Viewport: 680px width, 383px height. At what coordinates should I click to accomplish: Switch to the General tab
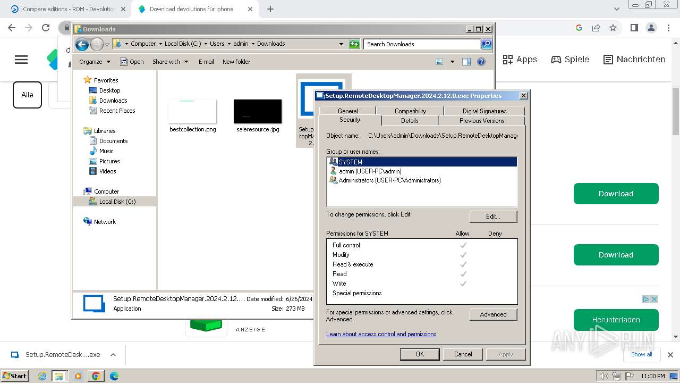click(x=347, y=111)
